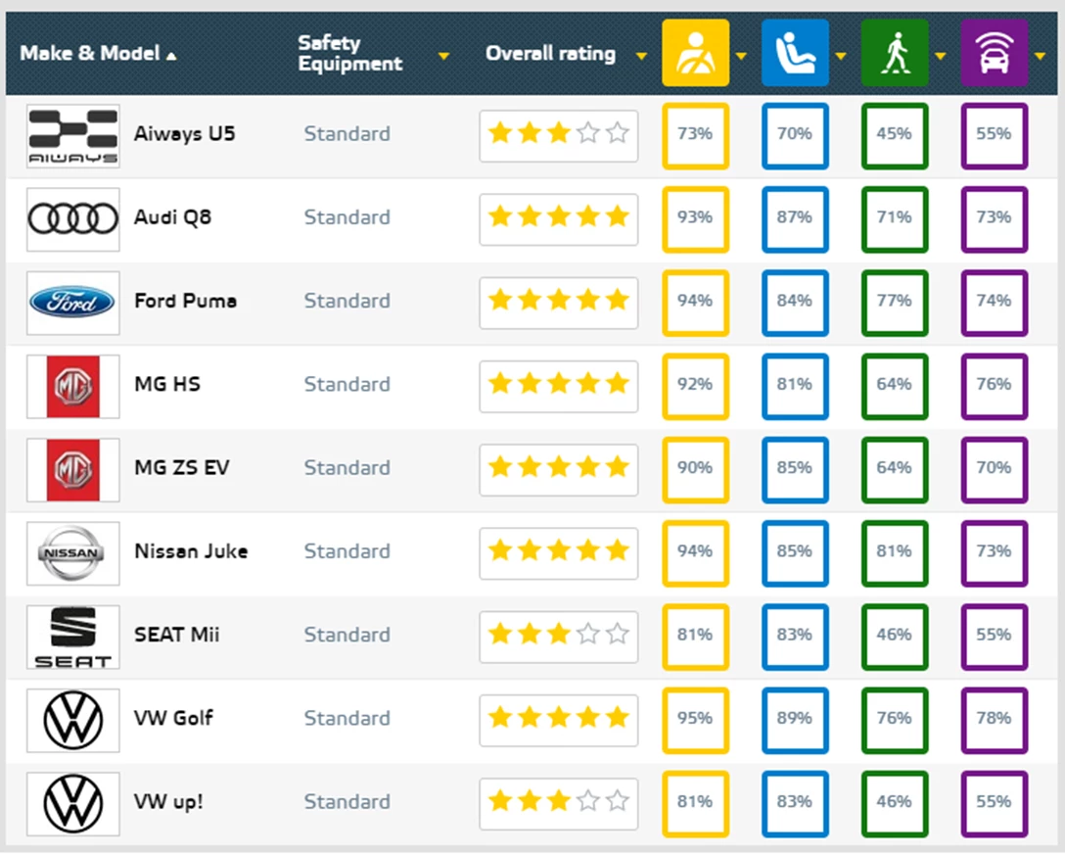The width and height of the screenshot is (1065, 854).
Task: Open the Nissan Juke result link
Action: 191,551
